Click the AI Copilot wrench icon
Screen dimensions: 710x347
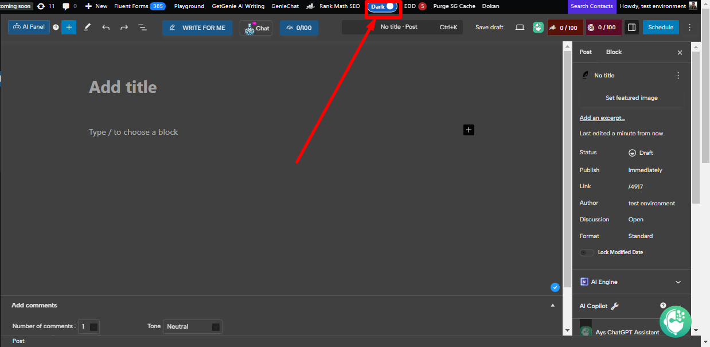pyautogui.click(x=615, y=306)
